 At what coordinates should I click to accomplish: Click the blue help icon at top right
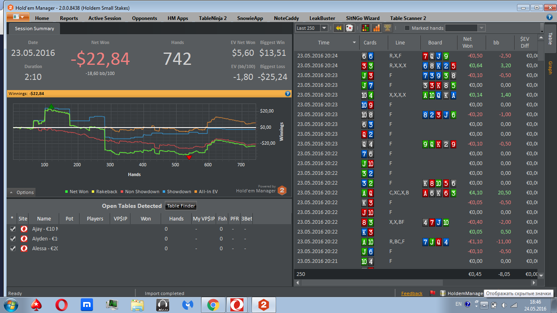pyautogui.click(x=550, y=17)
